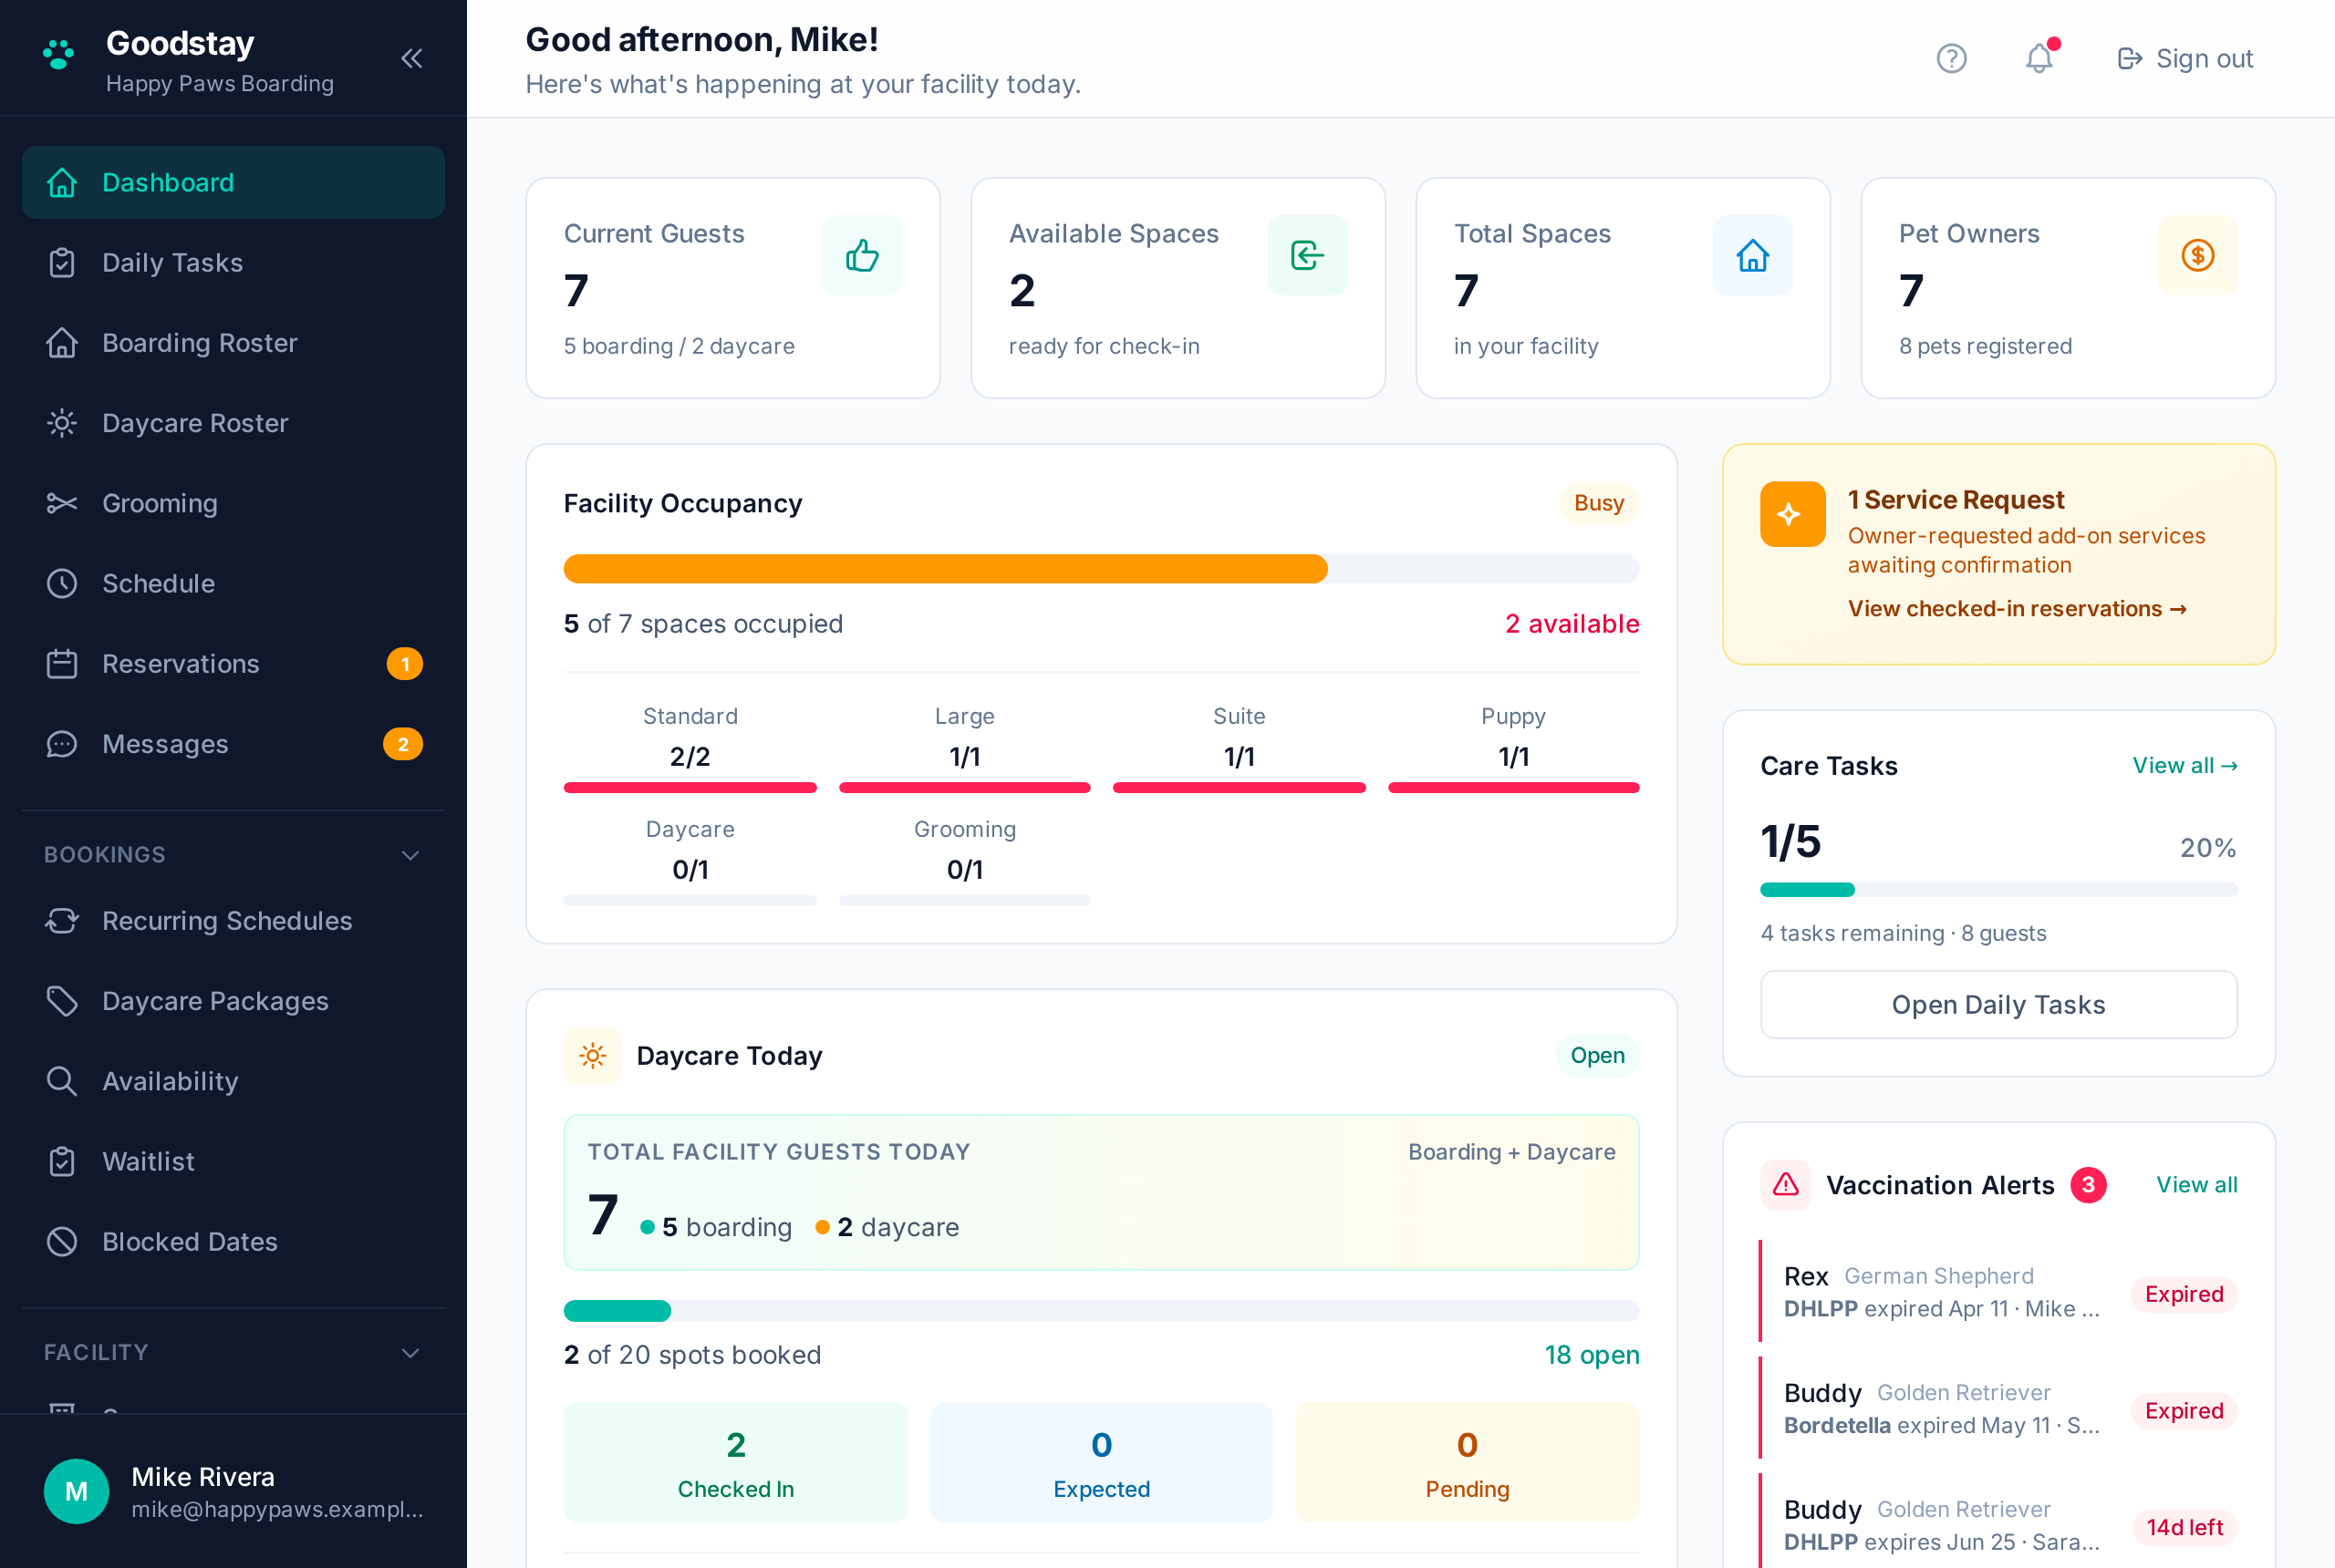
Task: Click Reservations badge showing 1
Action: [404, 664]
